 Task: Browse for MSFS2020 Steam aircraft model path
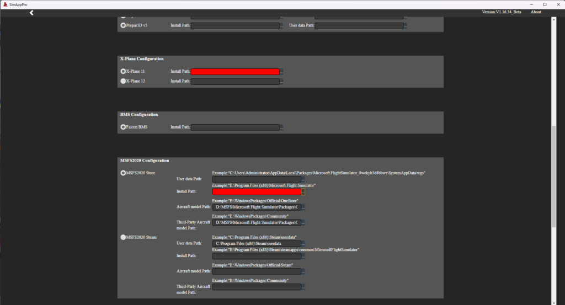(x=303, y=271)
